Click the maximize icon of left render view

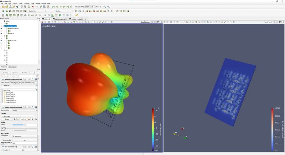tap(158, 22)
